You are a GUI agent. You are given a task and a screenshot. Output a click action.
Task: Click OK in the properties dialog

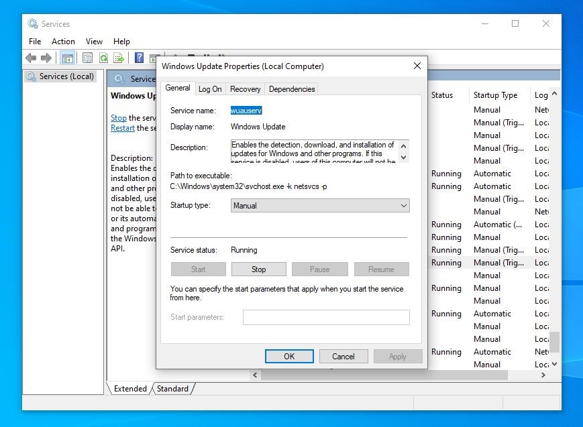289,357
